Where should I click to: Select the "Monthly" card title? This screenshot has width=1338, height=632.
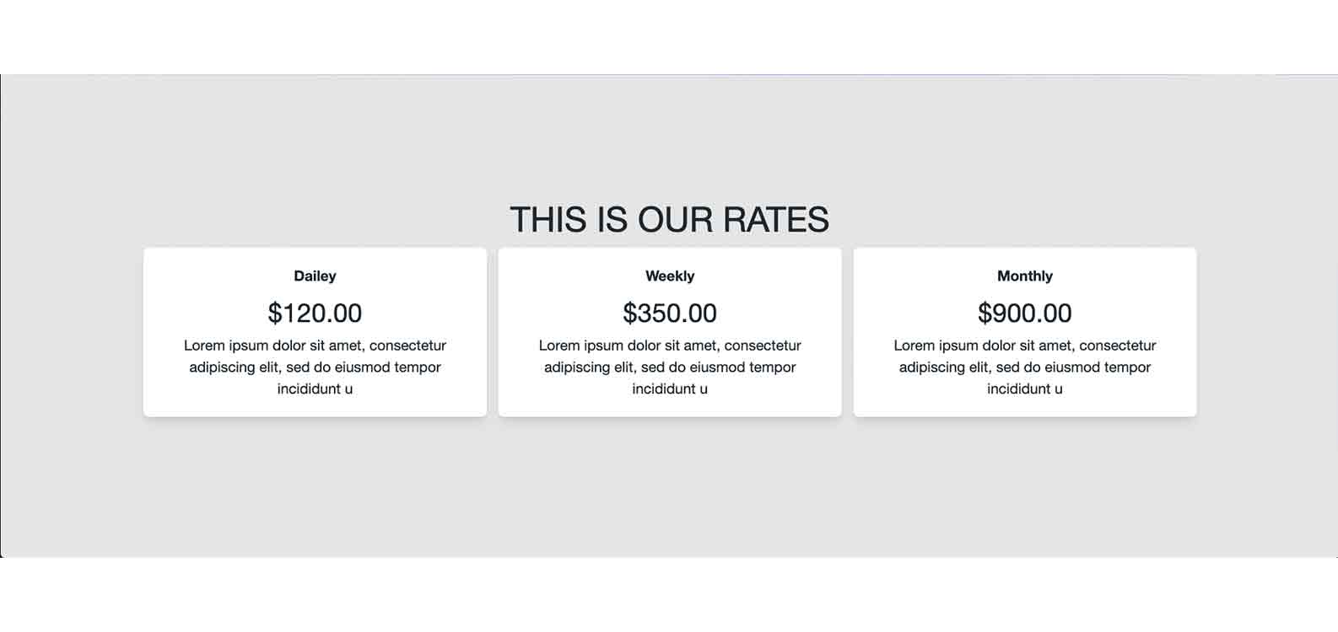tap(1025, 276)
